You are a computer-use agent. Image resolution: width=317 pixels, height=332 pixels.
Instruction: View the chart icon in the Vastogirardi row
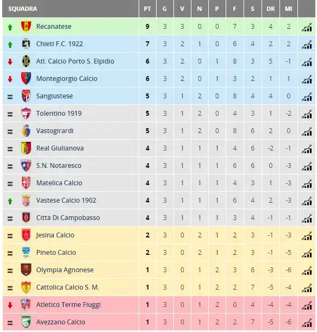pos(307,131)
